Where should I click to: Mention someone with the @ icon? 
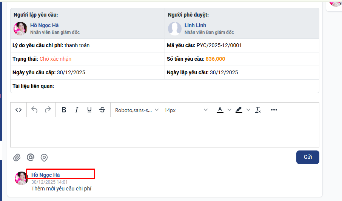tap(31, 157)
